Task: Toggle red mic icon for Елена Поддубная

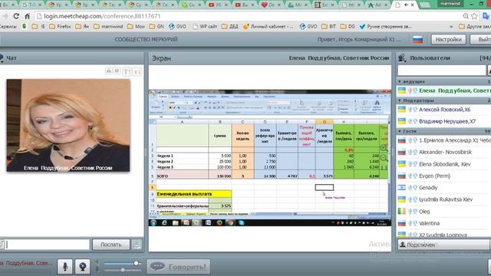Action: pyautogui.click(x=410, y=90)
